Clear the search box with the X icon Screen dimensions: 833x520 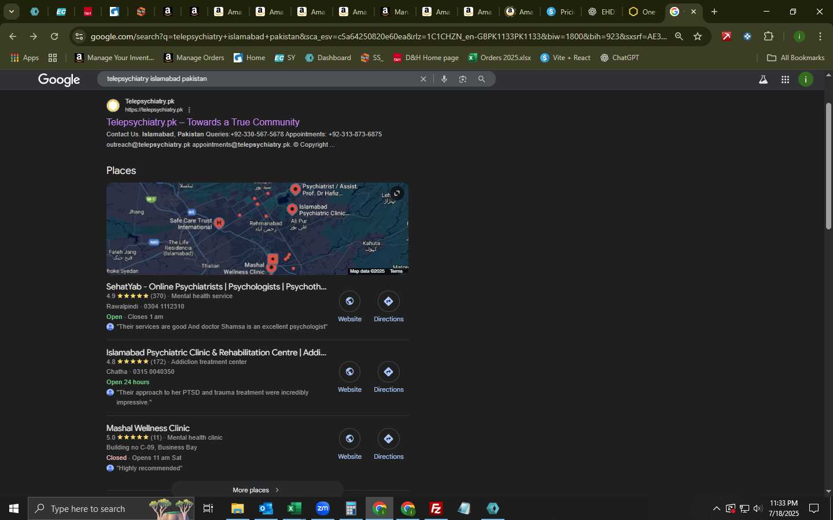pyautogui.click(x=423, y=79)
